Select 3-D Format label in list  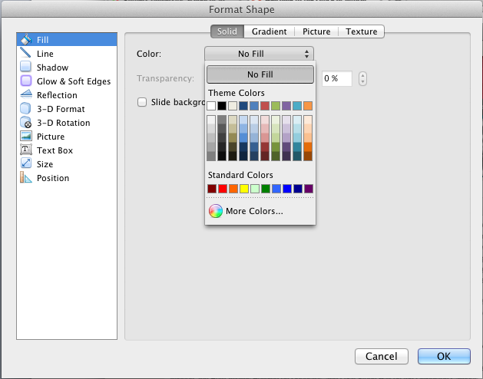click(61, 109)
